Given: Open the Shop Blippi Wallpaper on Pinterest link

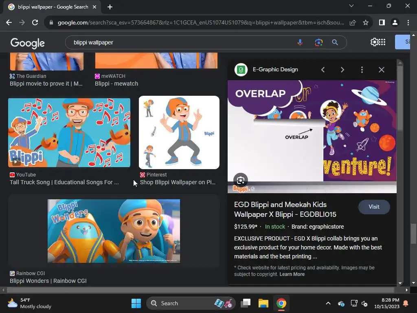Looking at the screenshot, I should tap(178, 182).
